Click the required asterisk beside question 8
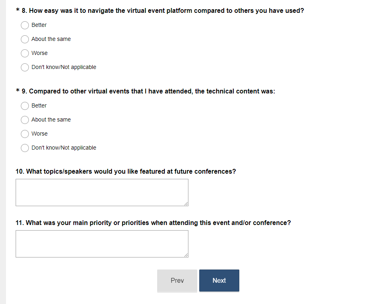Image resolution: width=368 pixels, height=304 pixels. [x=18, y=11]
